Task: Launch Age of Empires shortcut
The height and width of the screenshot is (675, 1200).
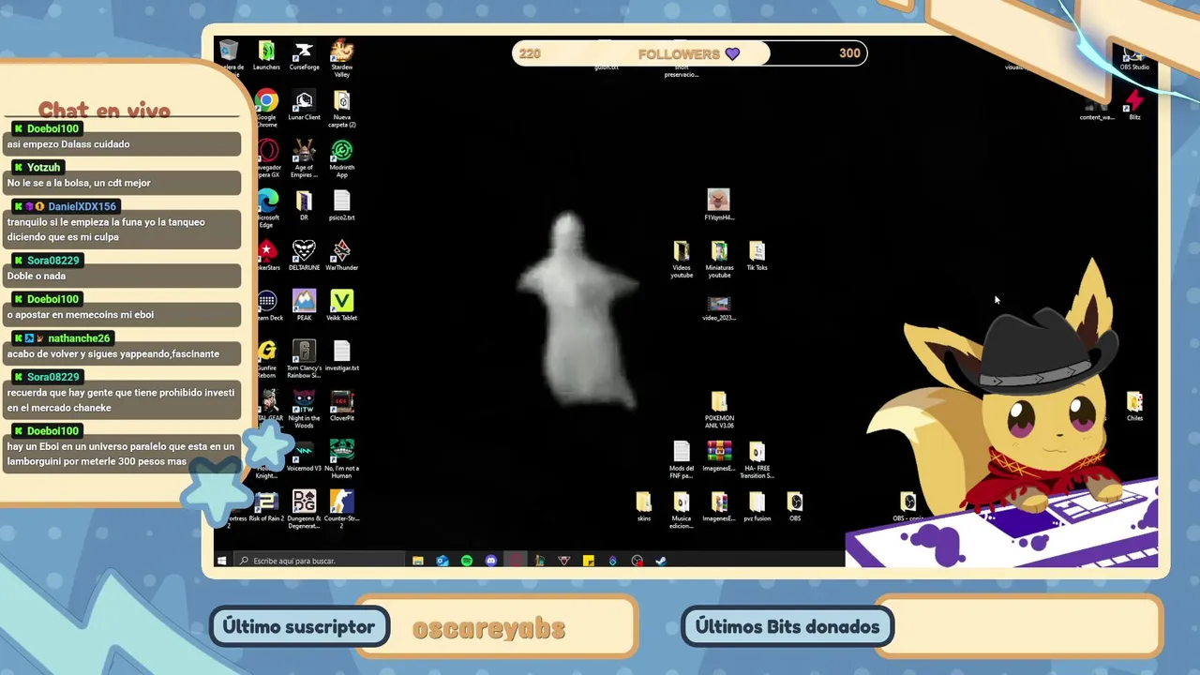Action: click(304, 159)
